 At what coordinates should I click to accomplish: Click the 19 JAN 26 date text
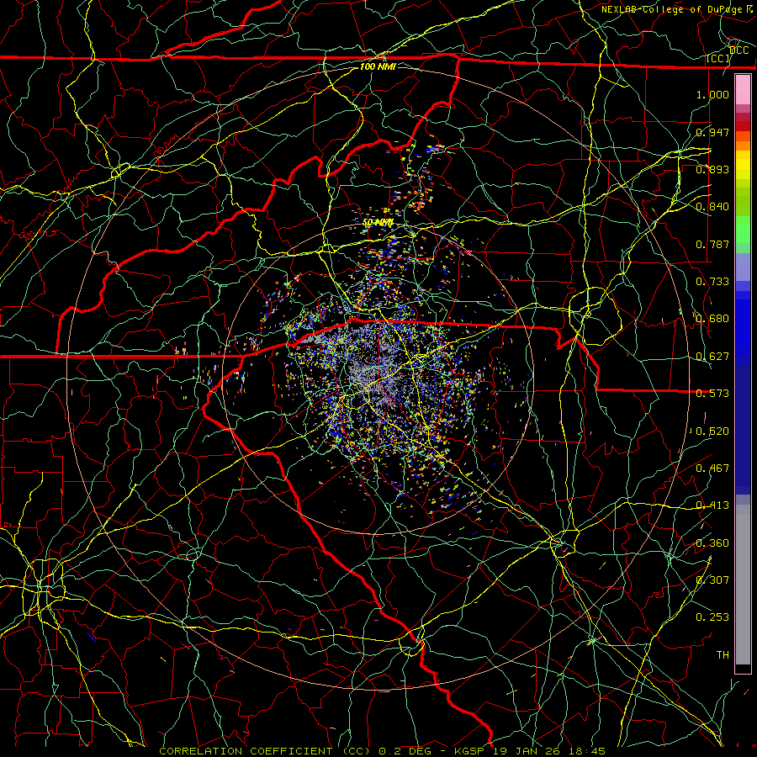pyautogui.click(x=525, y=751)
